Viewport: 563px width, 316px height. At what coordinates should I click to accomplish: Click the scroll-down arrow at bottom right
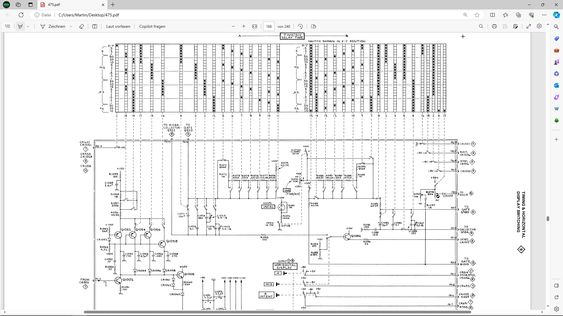tap(547, 306)
